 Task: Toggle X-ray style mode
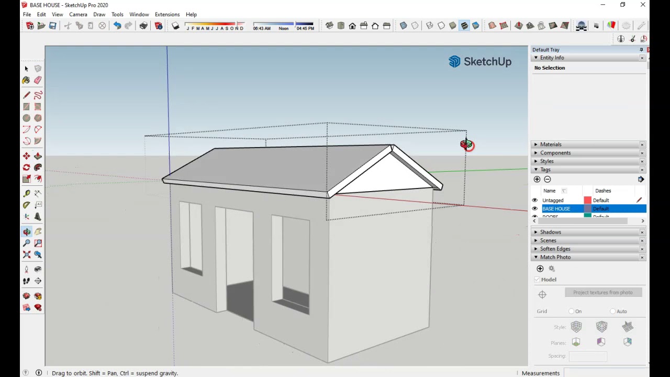pyautogui.click(x=404, y=26)
